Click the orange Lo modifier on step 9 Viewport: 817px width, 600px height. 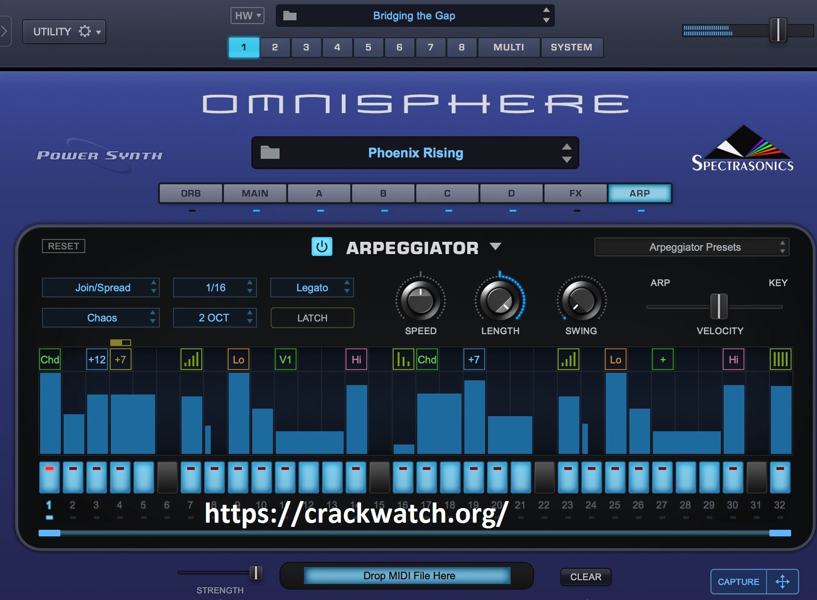tap(239, 360)
